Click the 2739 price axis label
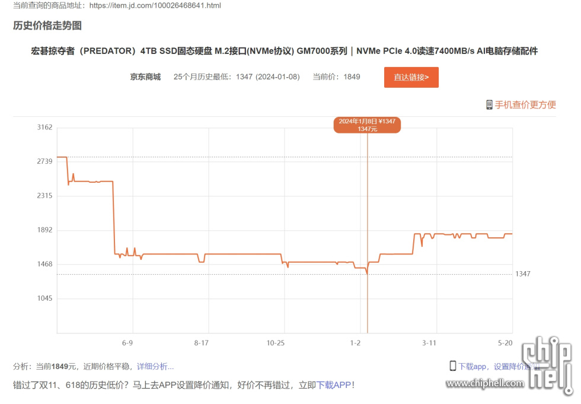This screenshot has height=404, width=581. tap(45, 161)
